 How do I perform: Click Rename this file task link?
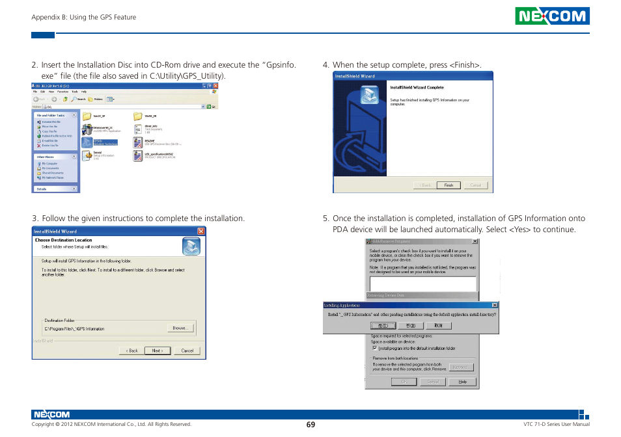pos(49,122)
